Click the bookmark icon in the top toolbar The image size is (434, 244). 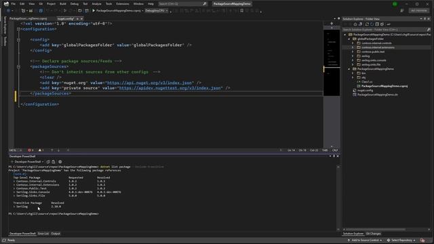pyautogui.click(x=241, y=11)
